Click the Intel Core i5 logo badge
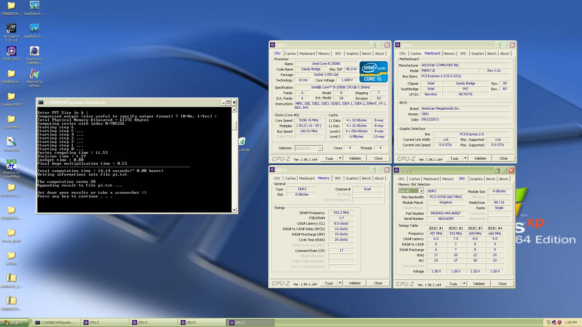582x327 pixels. tap(373, 72)
